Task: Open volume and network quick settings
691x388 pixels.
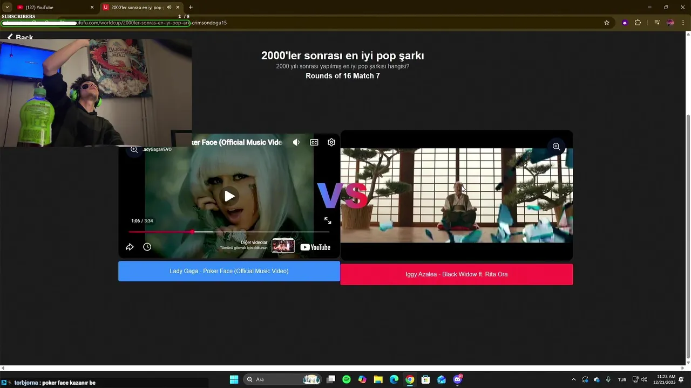Action: (x=640, y=379)
